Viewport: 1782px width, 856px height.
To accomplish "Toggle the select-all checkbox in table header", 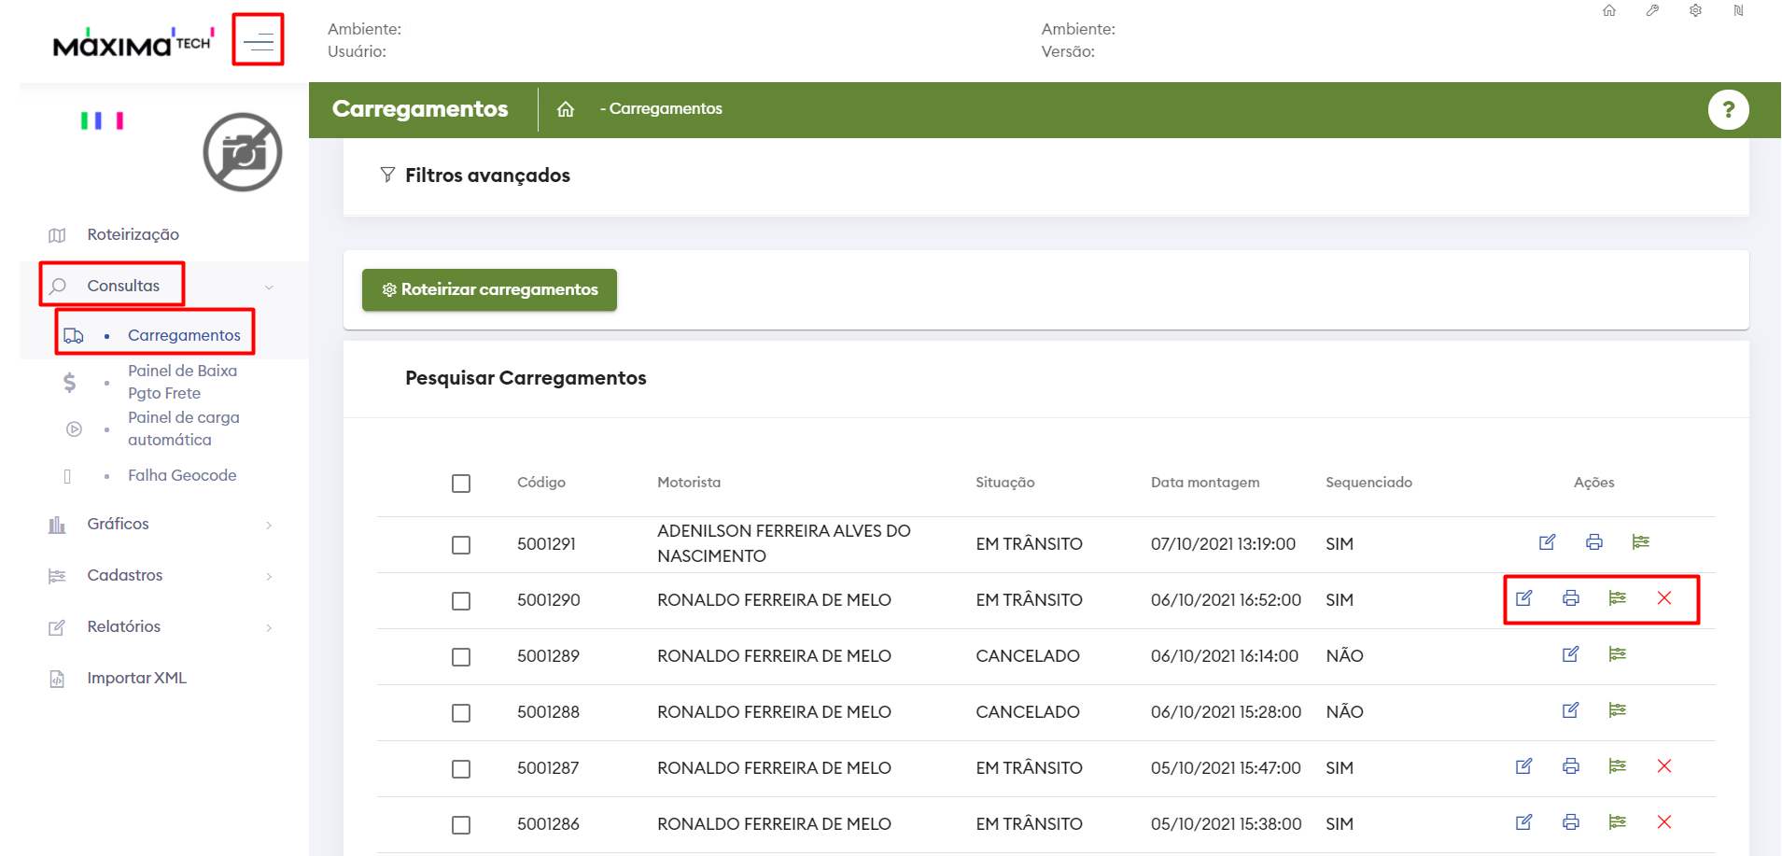I will [461, 484].
